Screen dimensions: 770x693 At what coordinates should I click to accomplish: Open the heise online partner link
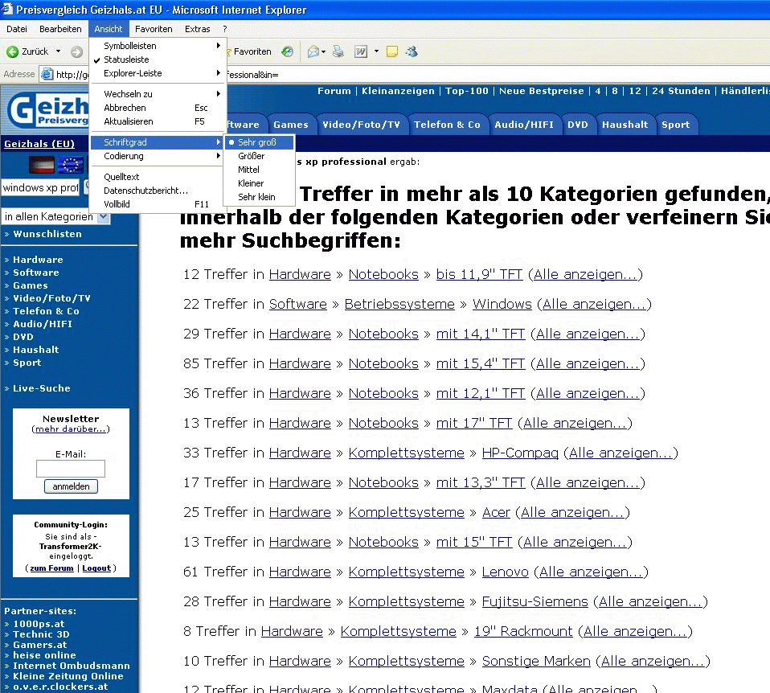coord(45,655)
